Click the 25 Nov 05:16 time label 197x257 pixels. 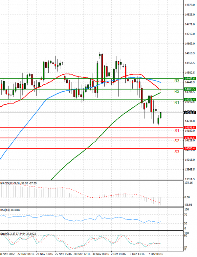pos(63,254)
